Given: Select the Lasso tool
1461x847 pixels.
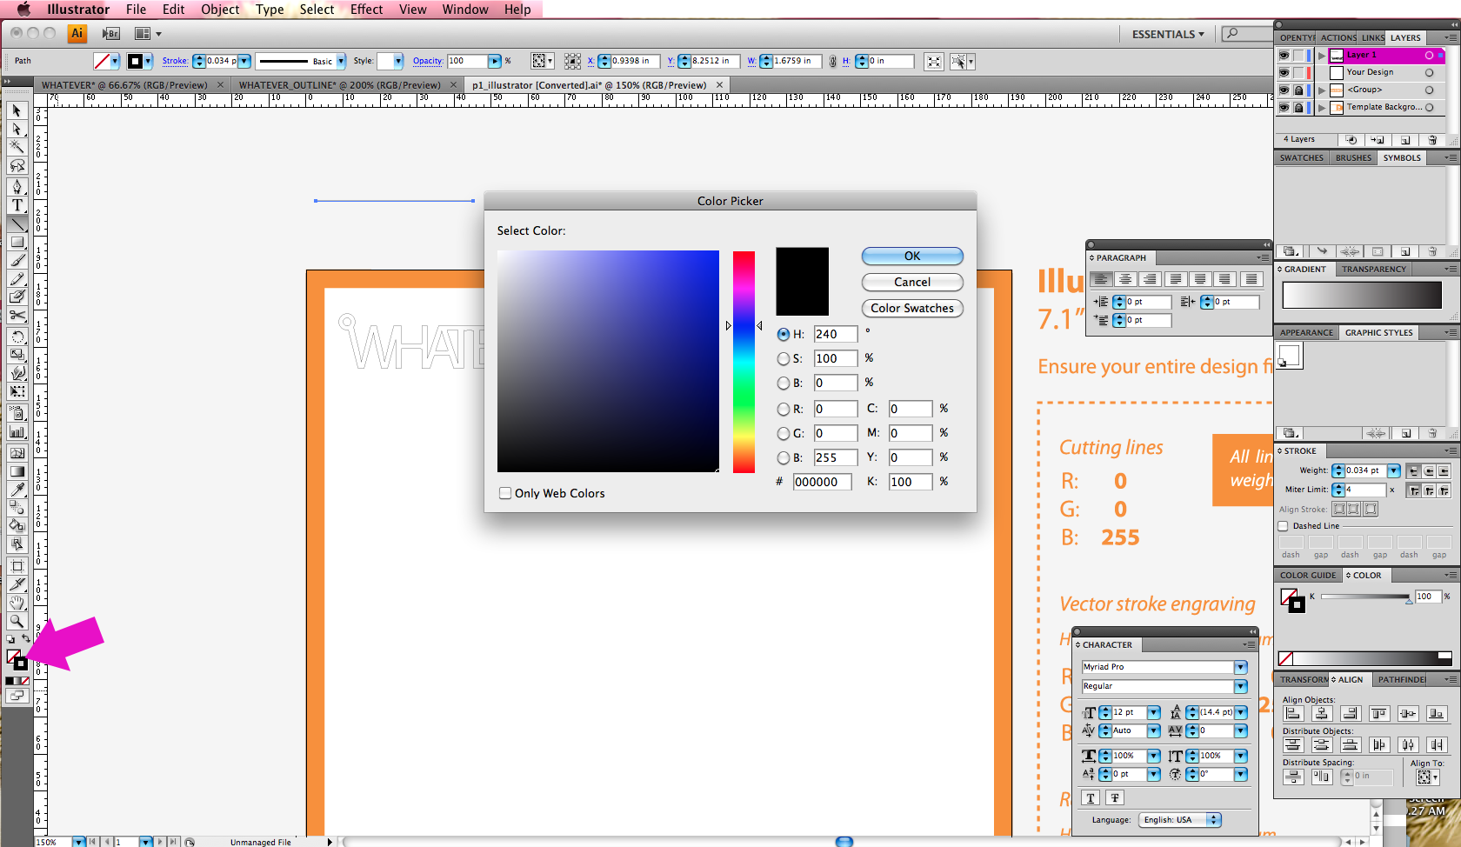Looking at the screenshot, I should pyautogui.click(x=17, y=165).
